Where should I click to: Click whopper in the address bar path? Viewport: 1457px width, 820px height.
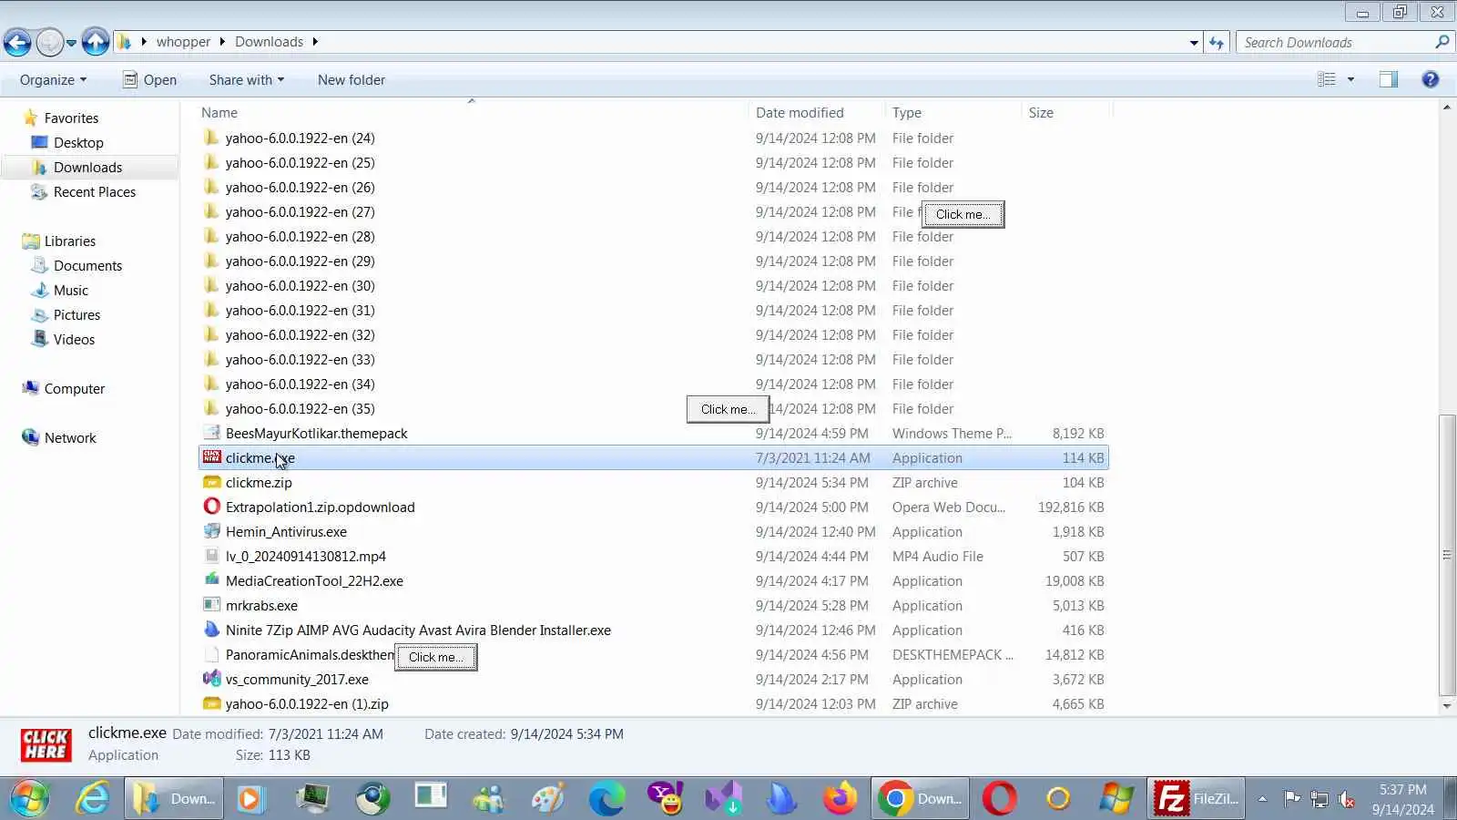pyautogui.click(x=183, y=41)
